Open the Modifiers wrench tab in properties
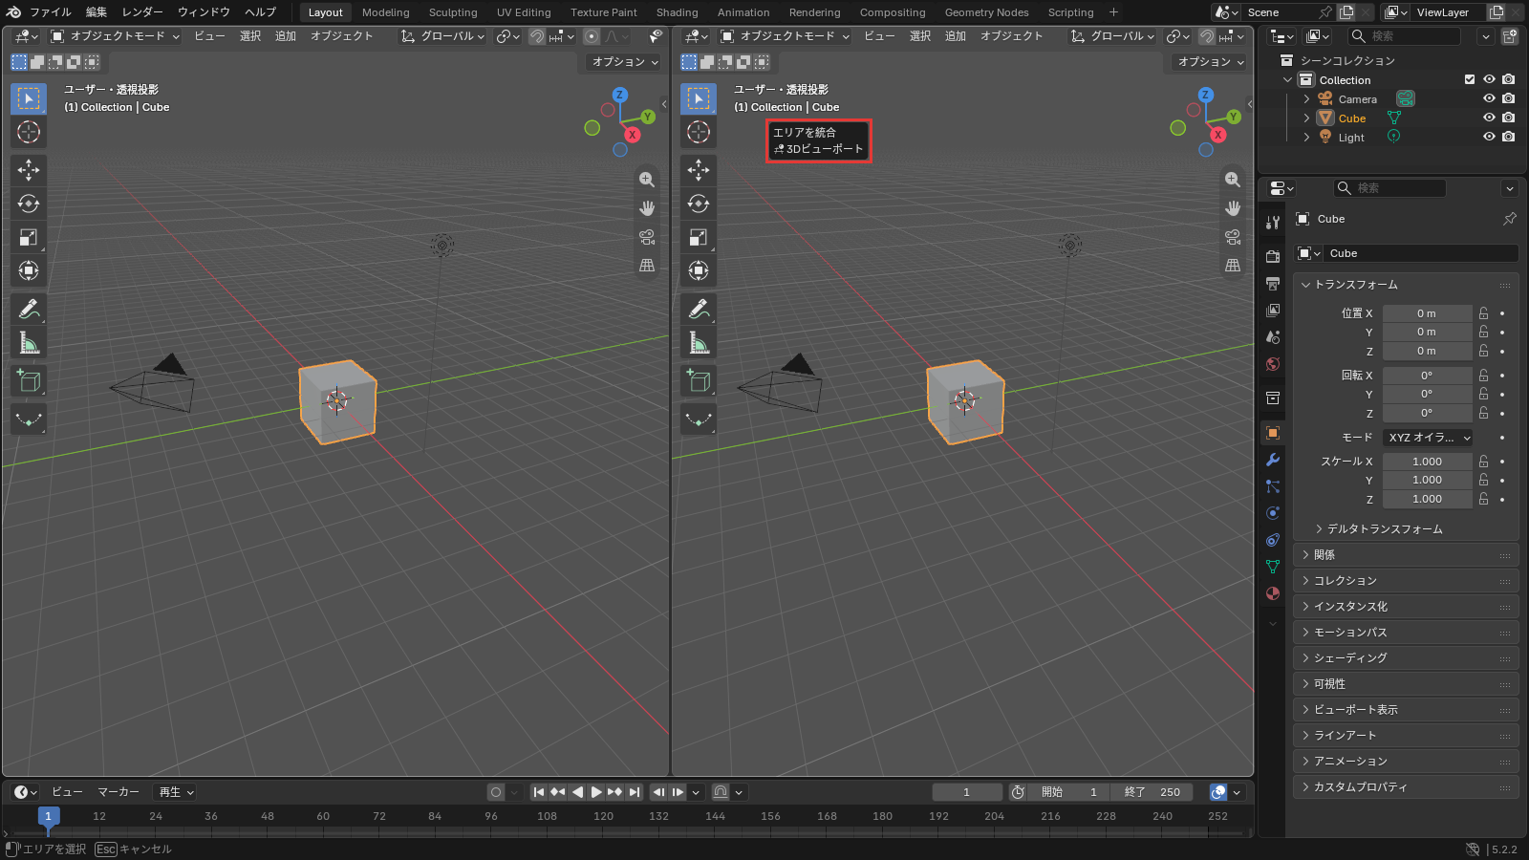The image size is (1529, 860). pyautogui.click(x=1273, y=460)
